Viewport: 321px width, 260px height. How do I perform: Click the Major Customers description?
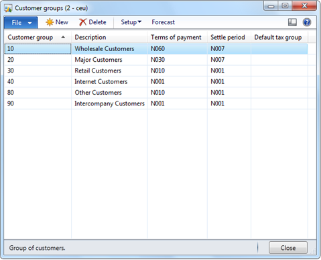tap(99, 60)
